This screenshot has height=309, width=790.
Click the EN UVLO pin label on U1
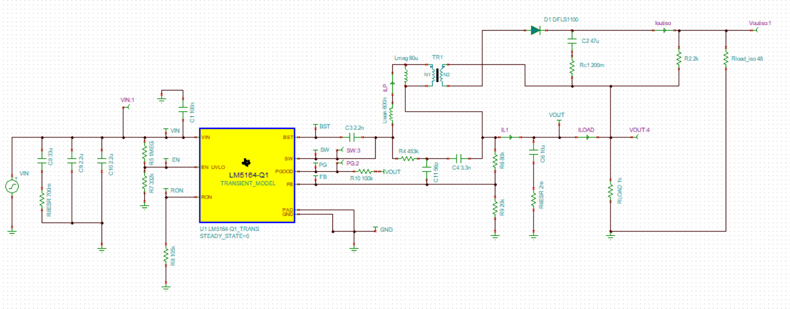pyautogui.click(x=213, y=167)
